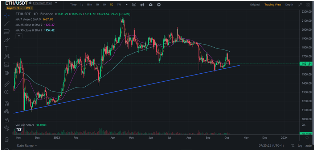Select the 1s interval

pos(82,5)
